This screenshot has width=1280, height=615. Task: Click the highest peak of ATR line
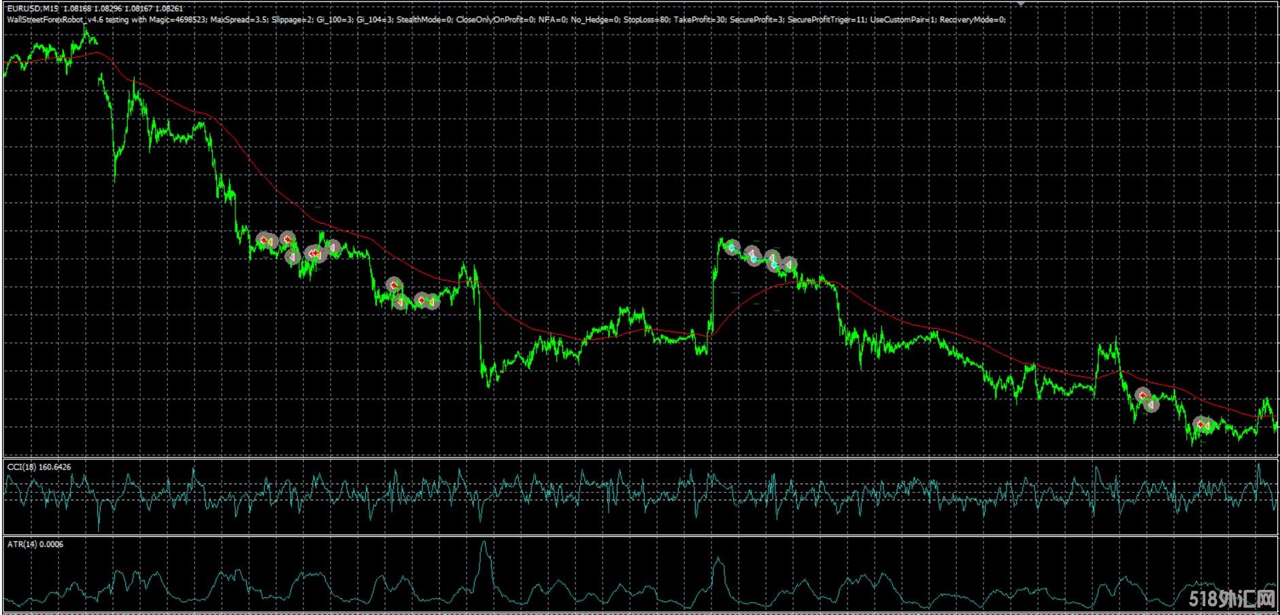coord(484,542)
